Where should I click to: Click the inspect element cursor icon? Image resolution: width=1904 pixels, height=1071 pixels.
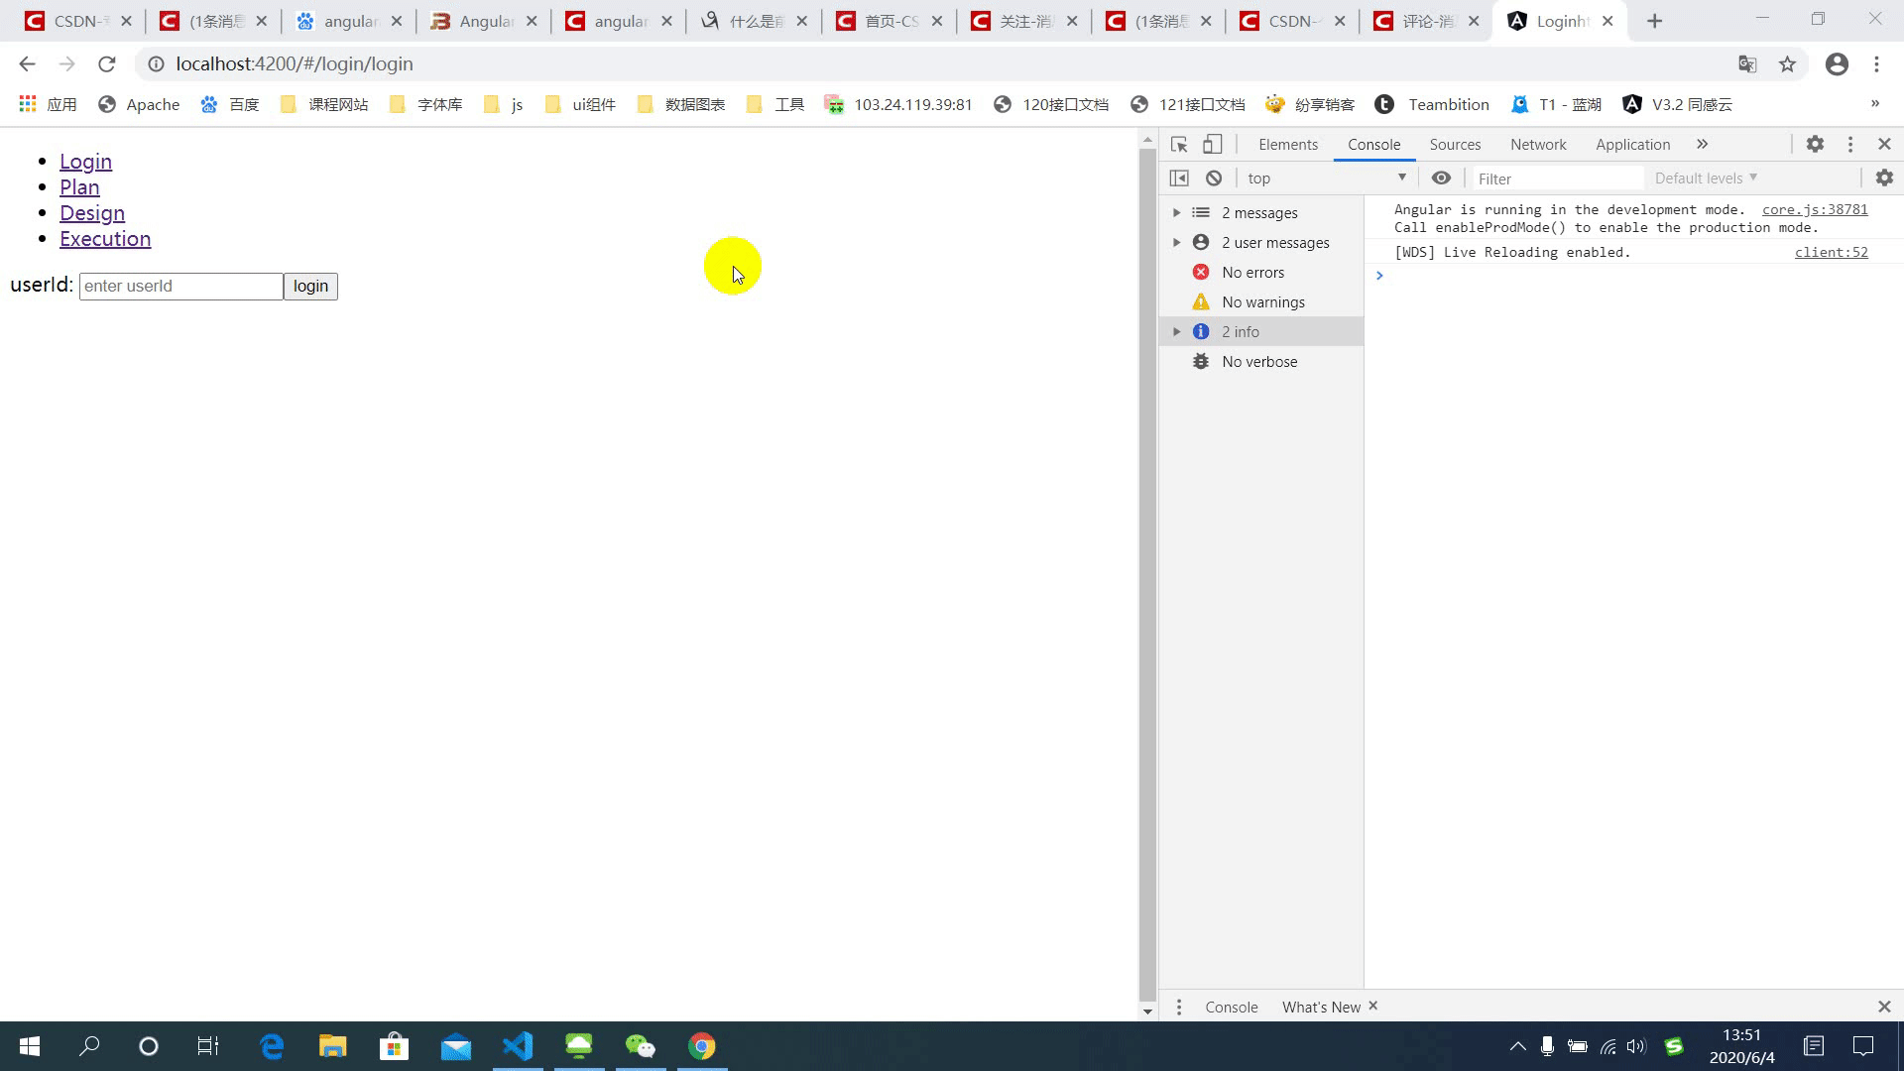point(1178,144)
